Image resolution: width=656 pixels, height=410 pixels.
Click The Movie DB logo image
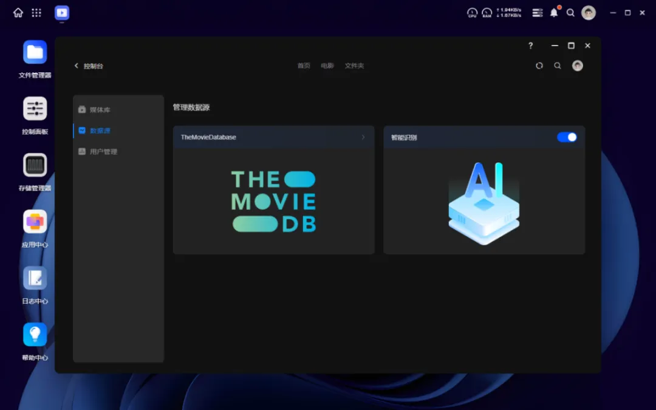pos(274,201)
